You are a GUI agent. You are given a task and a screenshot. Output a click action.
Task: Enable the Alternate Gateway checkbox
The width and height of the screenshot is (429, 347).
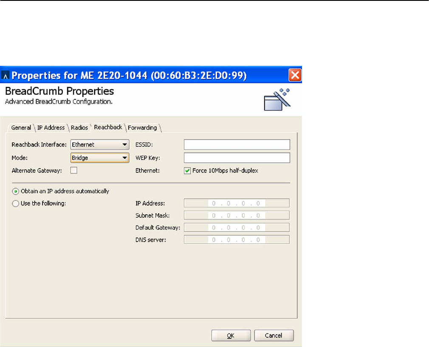click(x=74, y=170)
